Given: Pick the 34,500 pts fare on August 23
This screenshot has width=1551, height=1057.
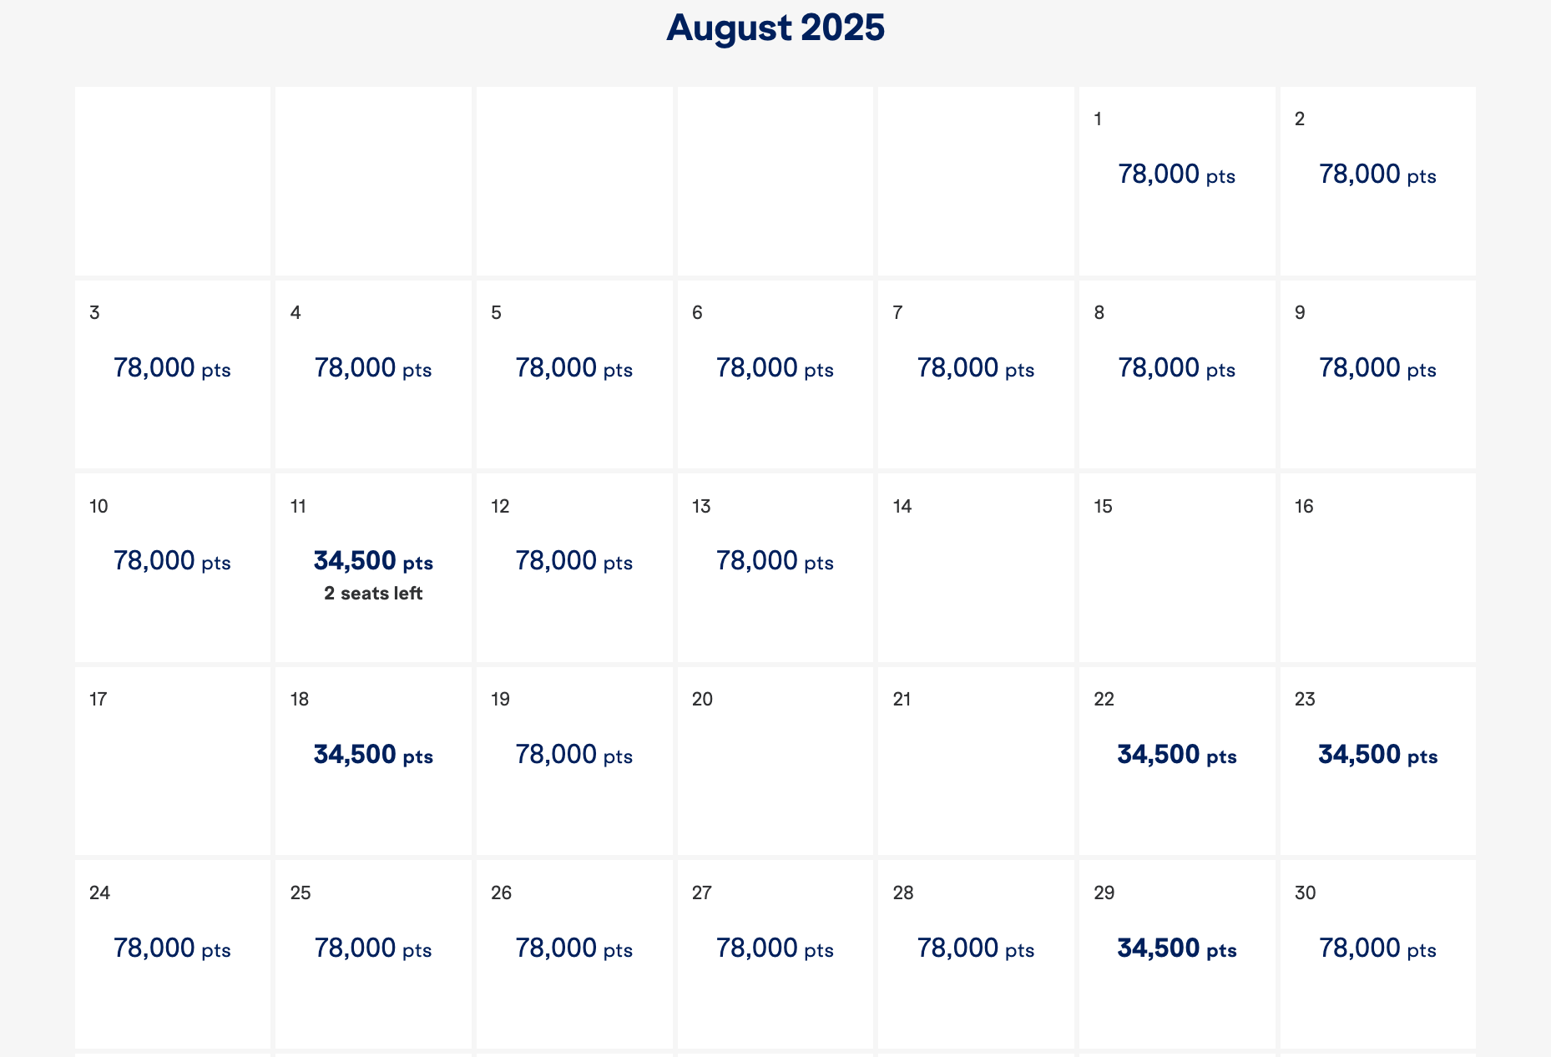Looking at the screenshot, I should pos(1376,755).
